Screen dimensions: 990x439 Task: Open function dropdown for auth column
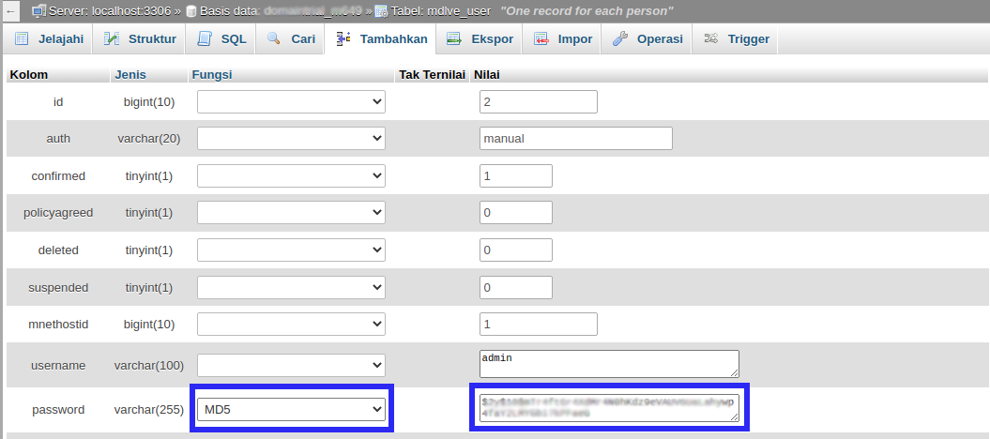291,139
